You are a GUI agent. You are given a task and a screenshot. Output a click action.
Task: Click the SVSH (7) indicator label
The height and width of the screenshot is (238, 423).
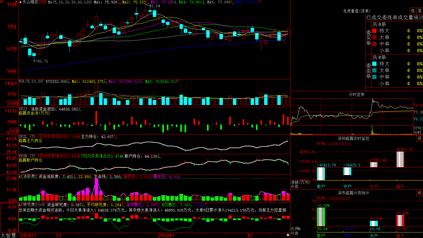(27, 156)
